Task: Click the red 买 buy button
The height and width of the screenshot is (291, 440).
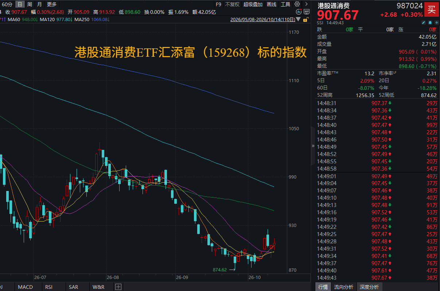Action: (431, 9)
